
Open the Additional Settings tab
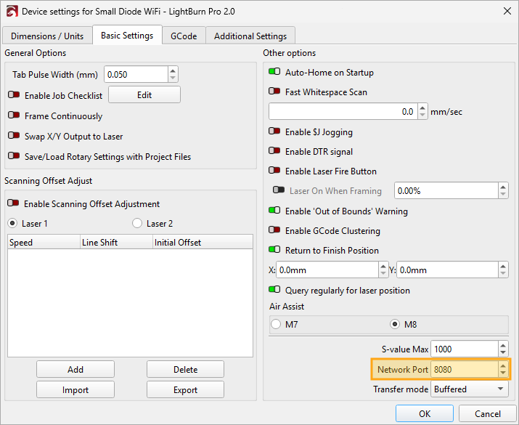[x=250, y=36]
